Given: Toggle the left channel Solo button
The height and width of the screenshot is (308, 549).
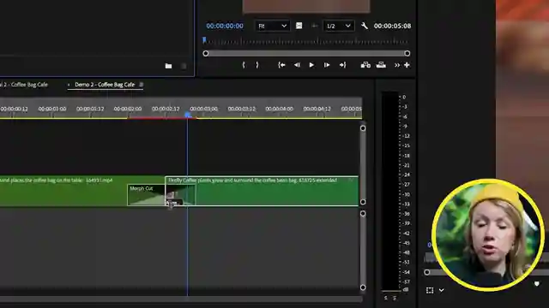Looking at the screenshot, I should coord(386,298).
